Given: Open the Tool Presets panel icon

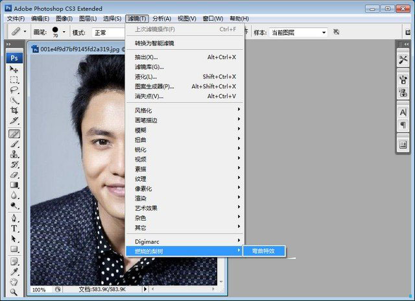Looking at the screenshot, I should (x=403, y=60).
